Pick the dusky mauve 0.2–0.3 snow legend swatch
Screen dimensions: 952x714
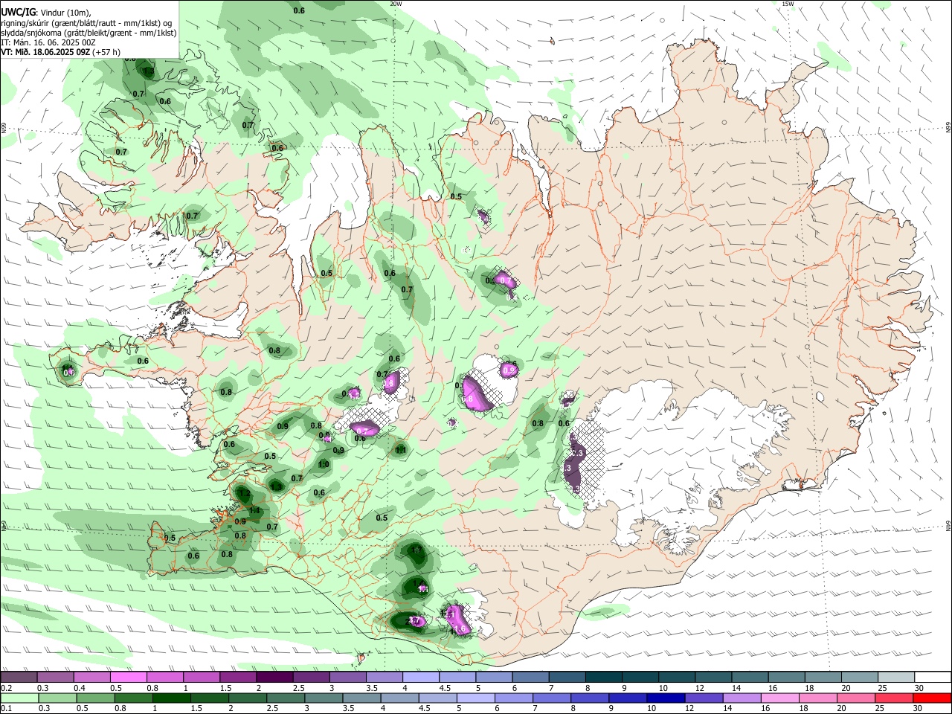pos(19,678)
